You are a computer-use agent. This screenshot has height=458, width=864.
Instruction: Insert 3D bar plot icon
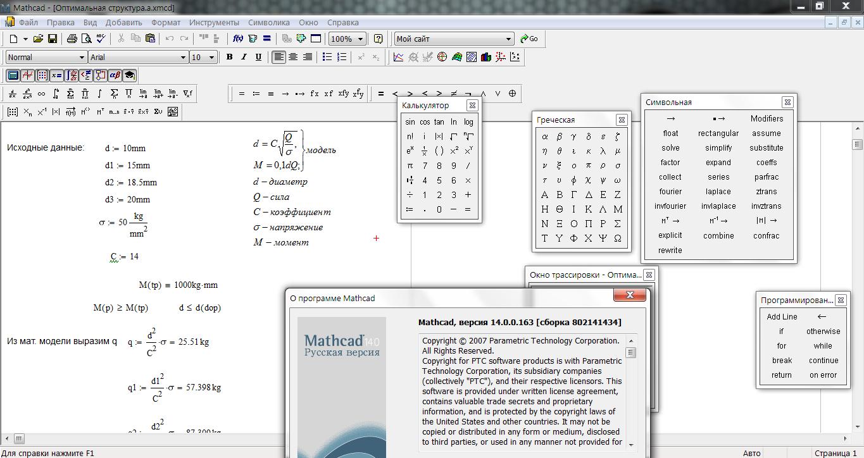[x=485, y=57]
